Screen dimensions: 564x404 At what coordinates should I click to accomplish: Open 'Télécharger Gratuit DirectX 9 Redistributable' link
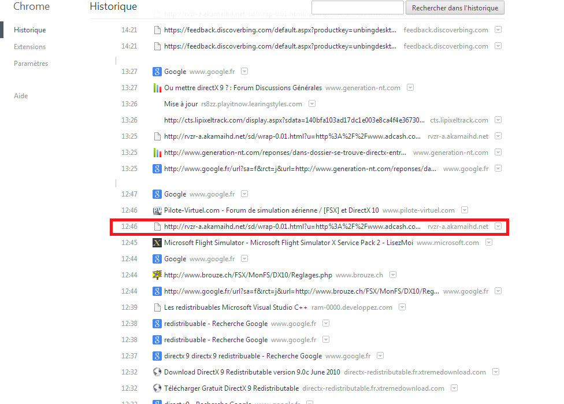tap(231, 388)
